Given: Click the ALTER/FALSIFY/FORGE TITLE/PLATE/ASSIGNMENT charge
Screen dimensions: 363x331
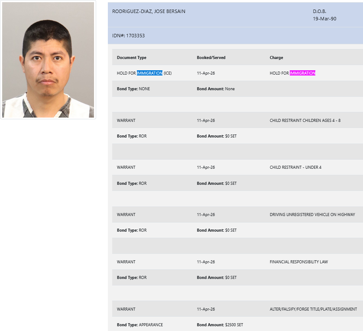Looking at the screenshot, I should click(x=313, y=309).
